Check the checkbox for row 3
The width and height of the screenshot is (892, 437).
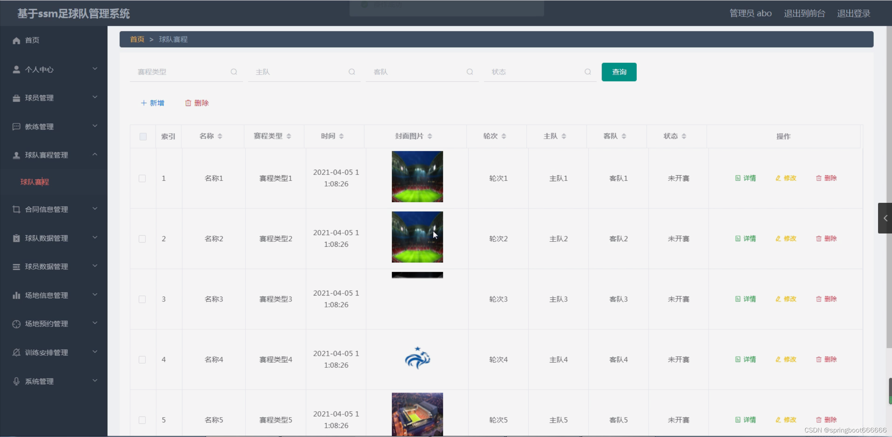(x=142, y=299)
